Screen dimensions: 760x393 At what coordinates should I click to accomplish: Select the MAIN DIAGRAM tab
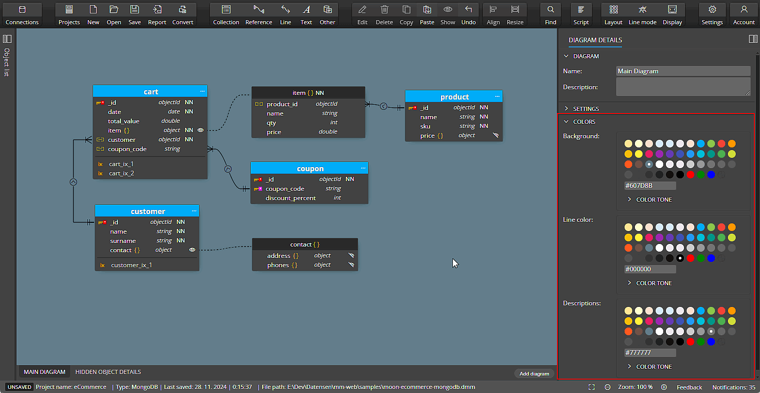click(x=44, y=371)
